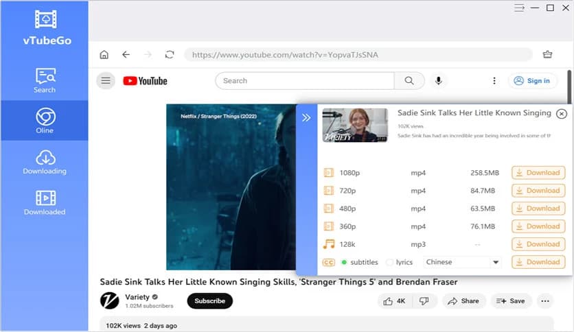This screenshot has width=574, height=332.
Task: Click the 480p video format icon
Action: (329, 209)
